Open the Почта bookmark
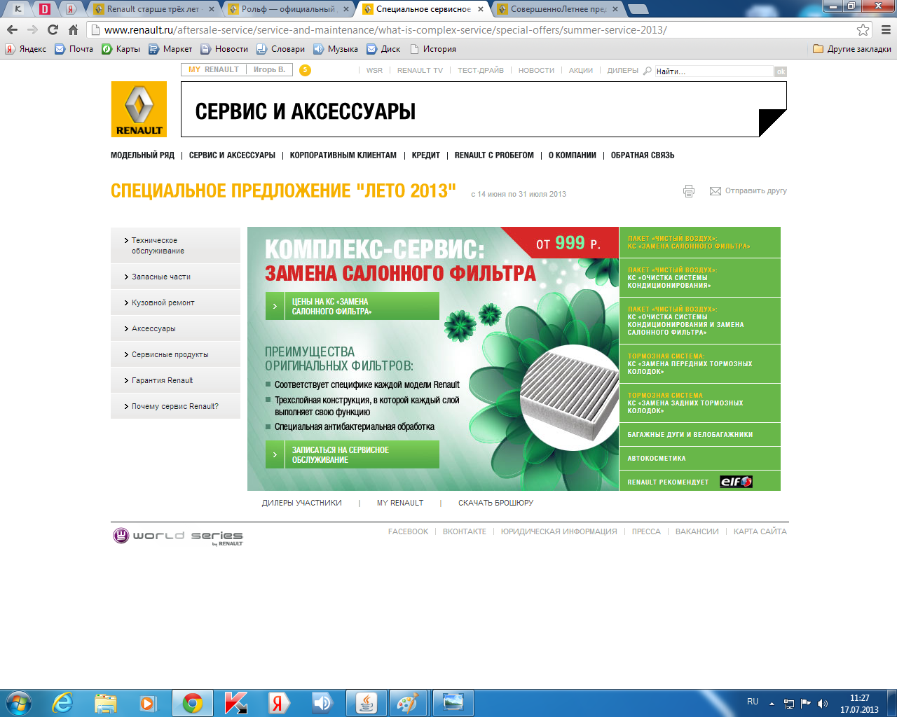Screen dimensions: 897x717 point(74,49)
